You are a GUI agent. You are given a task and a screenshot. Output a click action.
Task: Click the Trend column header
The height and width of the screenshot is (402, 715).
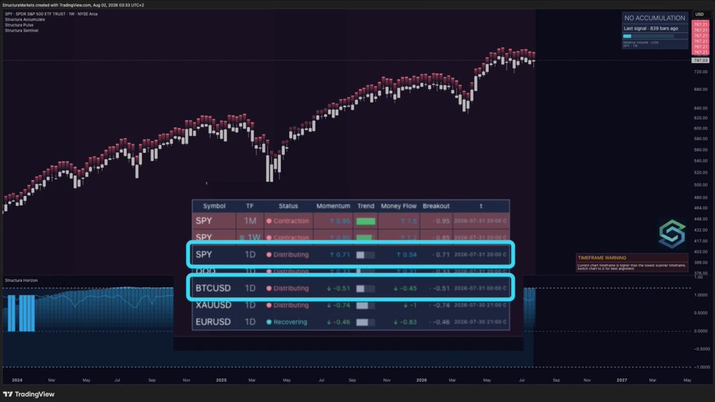366,206
